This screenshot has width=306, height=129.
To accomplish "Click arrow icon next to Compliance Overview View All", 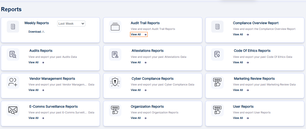I will click(248, 35).
